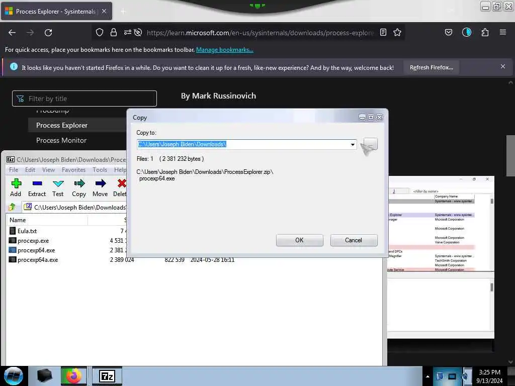Select procexp64.exe in the file list
515x386 pixels.
pyautogui.click(x=36, y=250)
